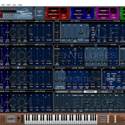The height and width of the screenshot is (125, 125).
Task: Check the VCO2 randomize checkbox
Action: [108, 118]
